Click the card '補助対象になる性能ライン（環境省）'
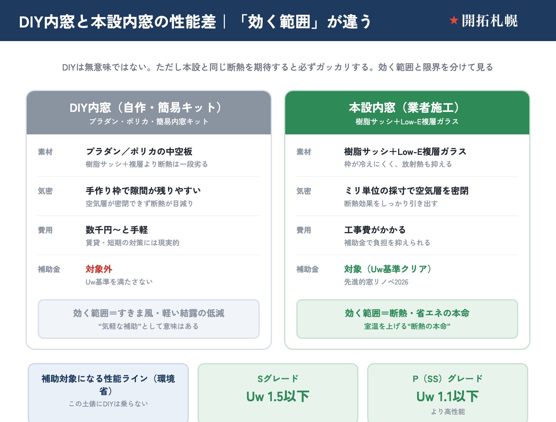 point(108,393)
